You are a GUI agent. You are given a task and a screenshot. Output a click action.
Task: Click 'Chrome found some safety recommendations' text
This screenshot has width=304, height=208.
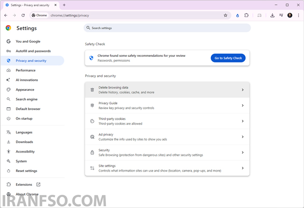tap(142, 56)
